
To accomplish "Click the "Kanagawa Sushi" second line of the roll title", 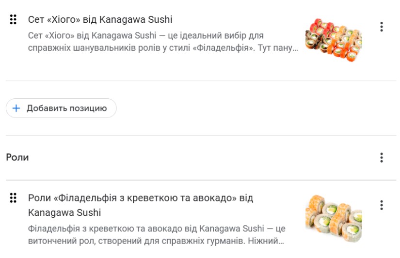I will [x=64, y=212].
